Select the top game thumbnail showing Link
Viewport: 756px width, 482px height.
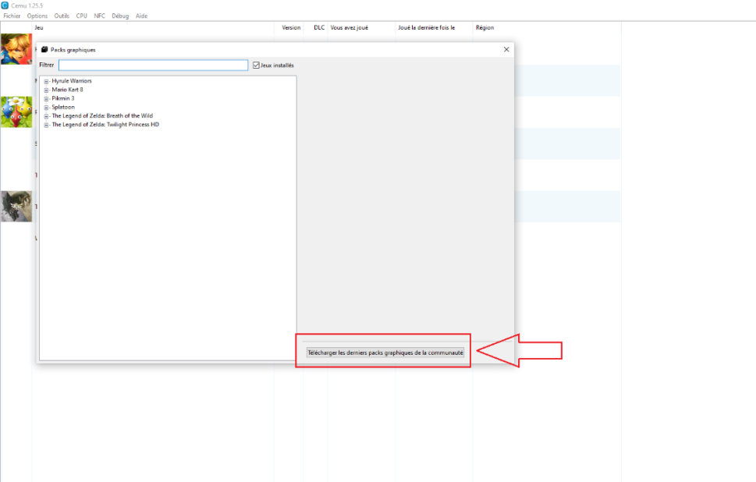16,48
